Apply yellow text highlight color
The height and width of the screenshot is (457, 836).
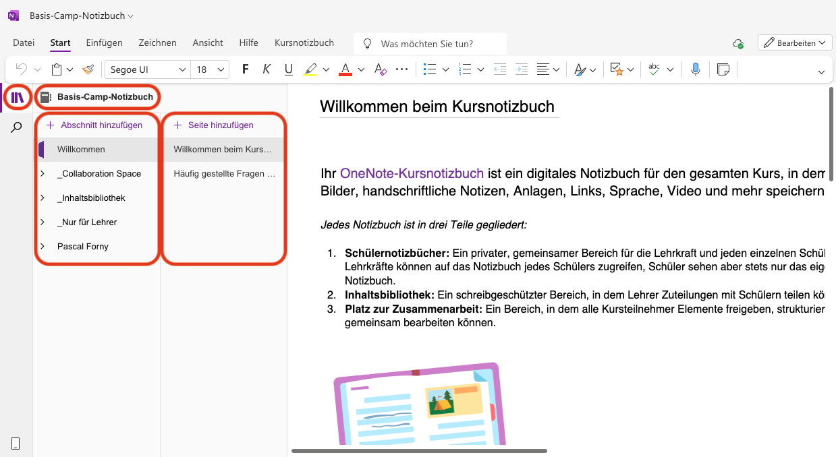[310, 69]
